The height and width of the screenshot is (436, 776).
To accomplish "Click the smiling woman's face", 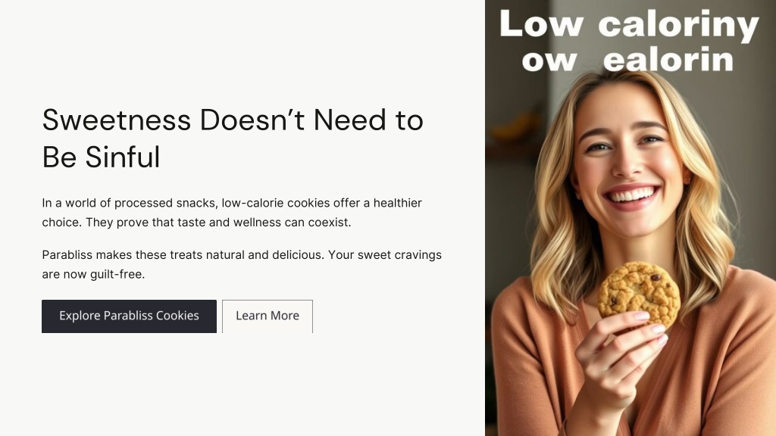I will pos(630,158).
